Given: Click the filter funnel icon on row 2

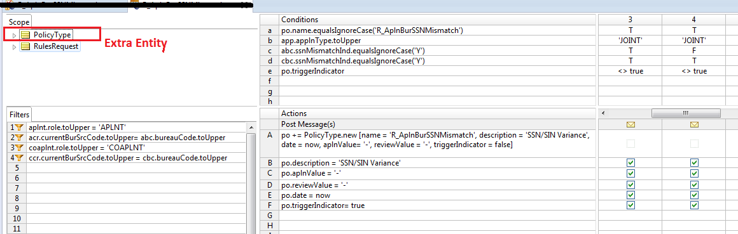Looking at the screenshot, I should click(x=18, y=138).
